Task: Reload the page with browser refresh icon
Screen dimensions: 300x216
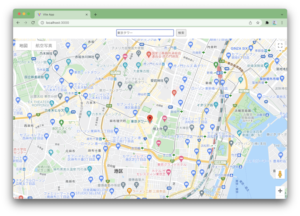Action: (x=33, y=23)
